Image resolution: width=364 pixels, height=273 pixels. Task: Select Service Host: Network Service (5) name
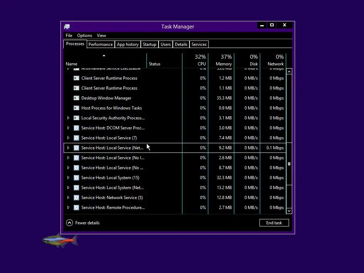click(112, 198)
